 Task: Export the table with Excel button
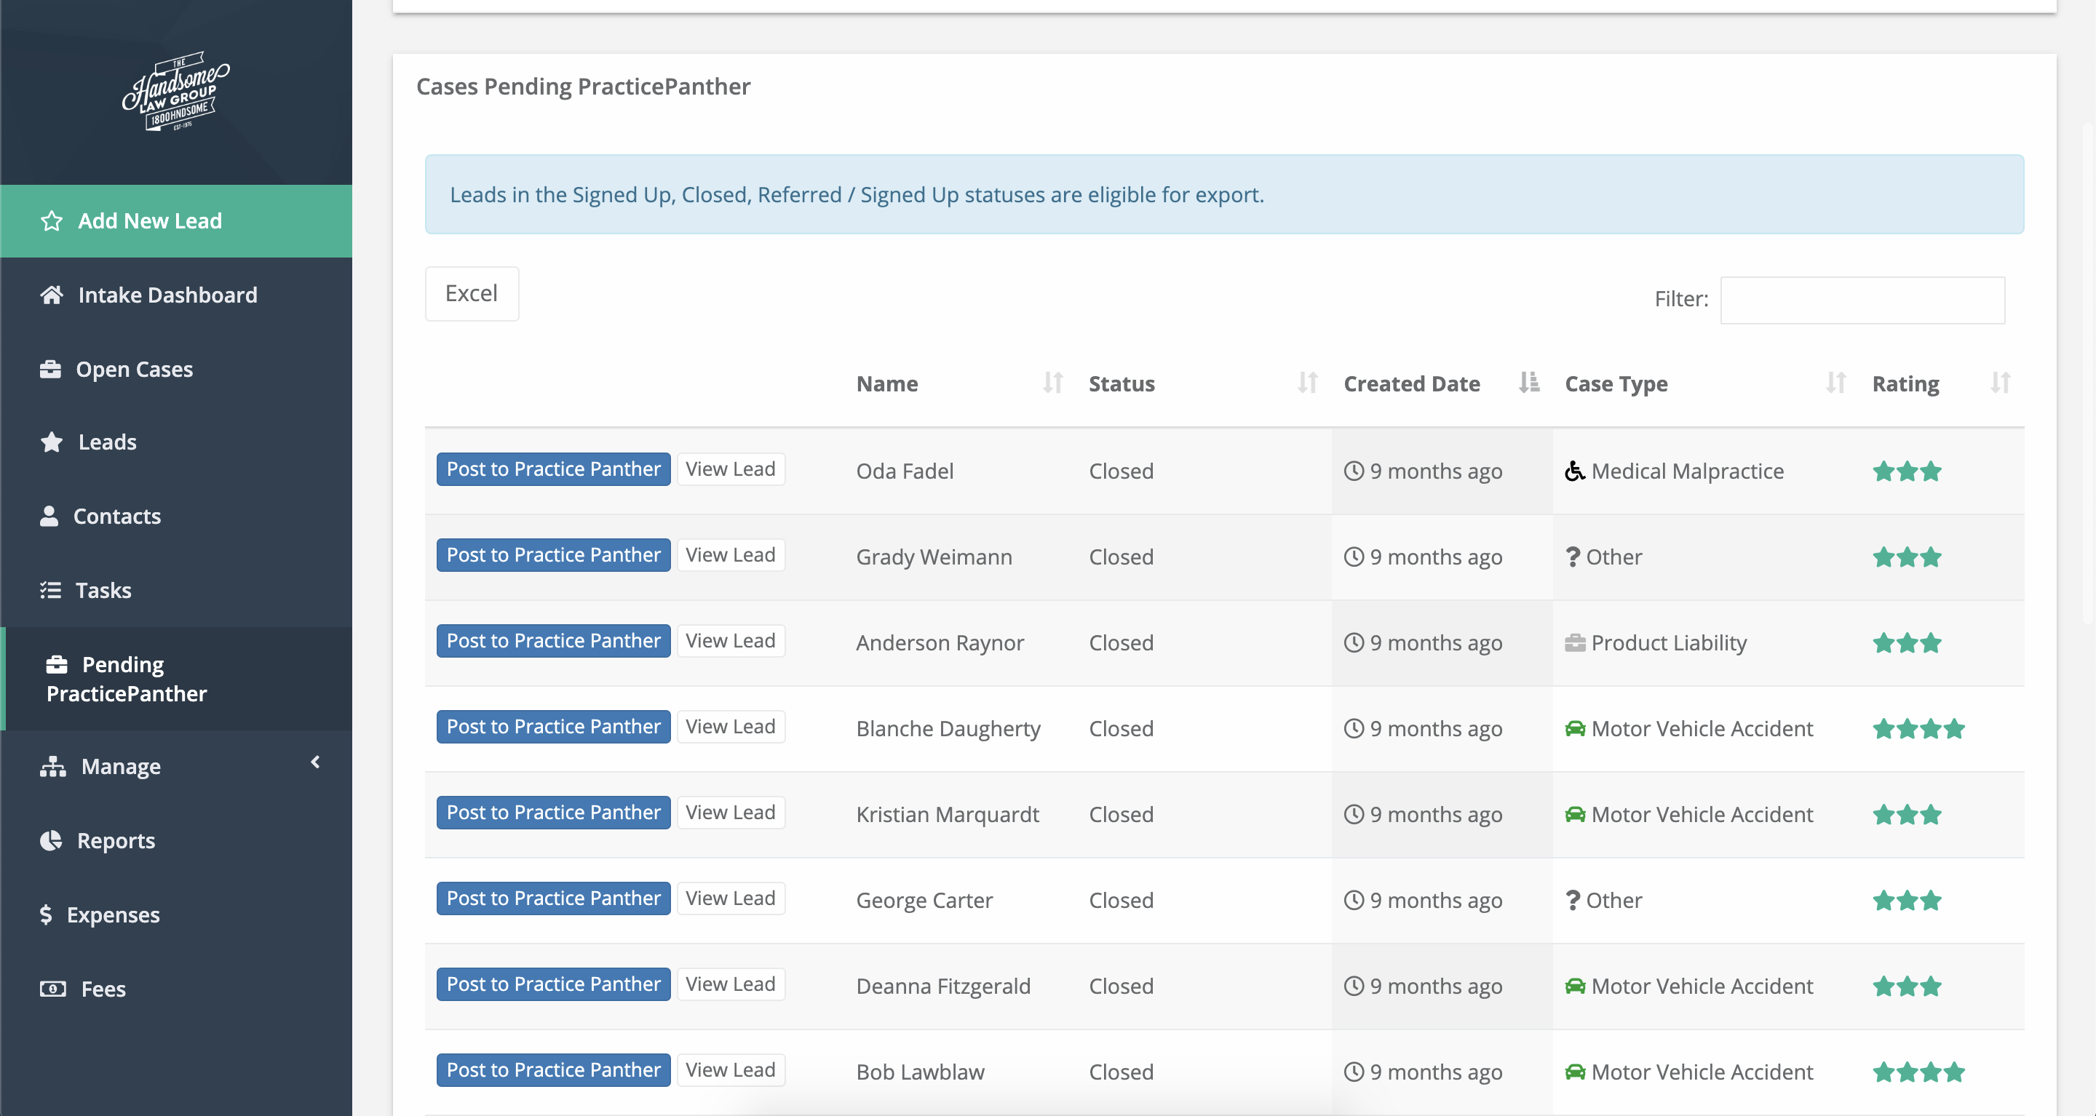point(472,294)
